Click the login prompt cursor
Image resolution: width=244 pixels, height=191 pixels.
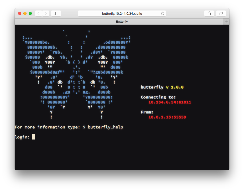[x=34, y=137]
